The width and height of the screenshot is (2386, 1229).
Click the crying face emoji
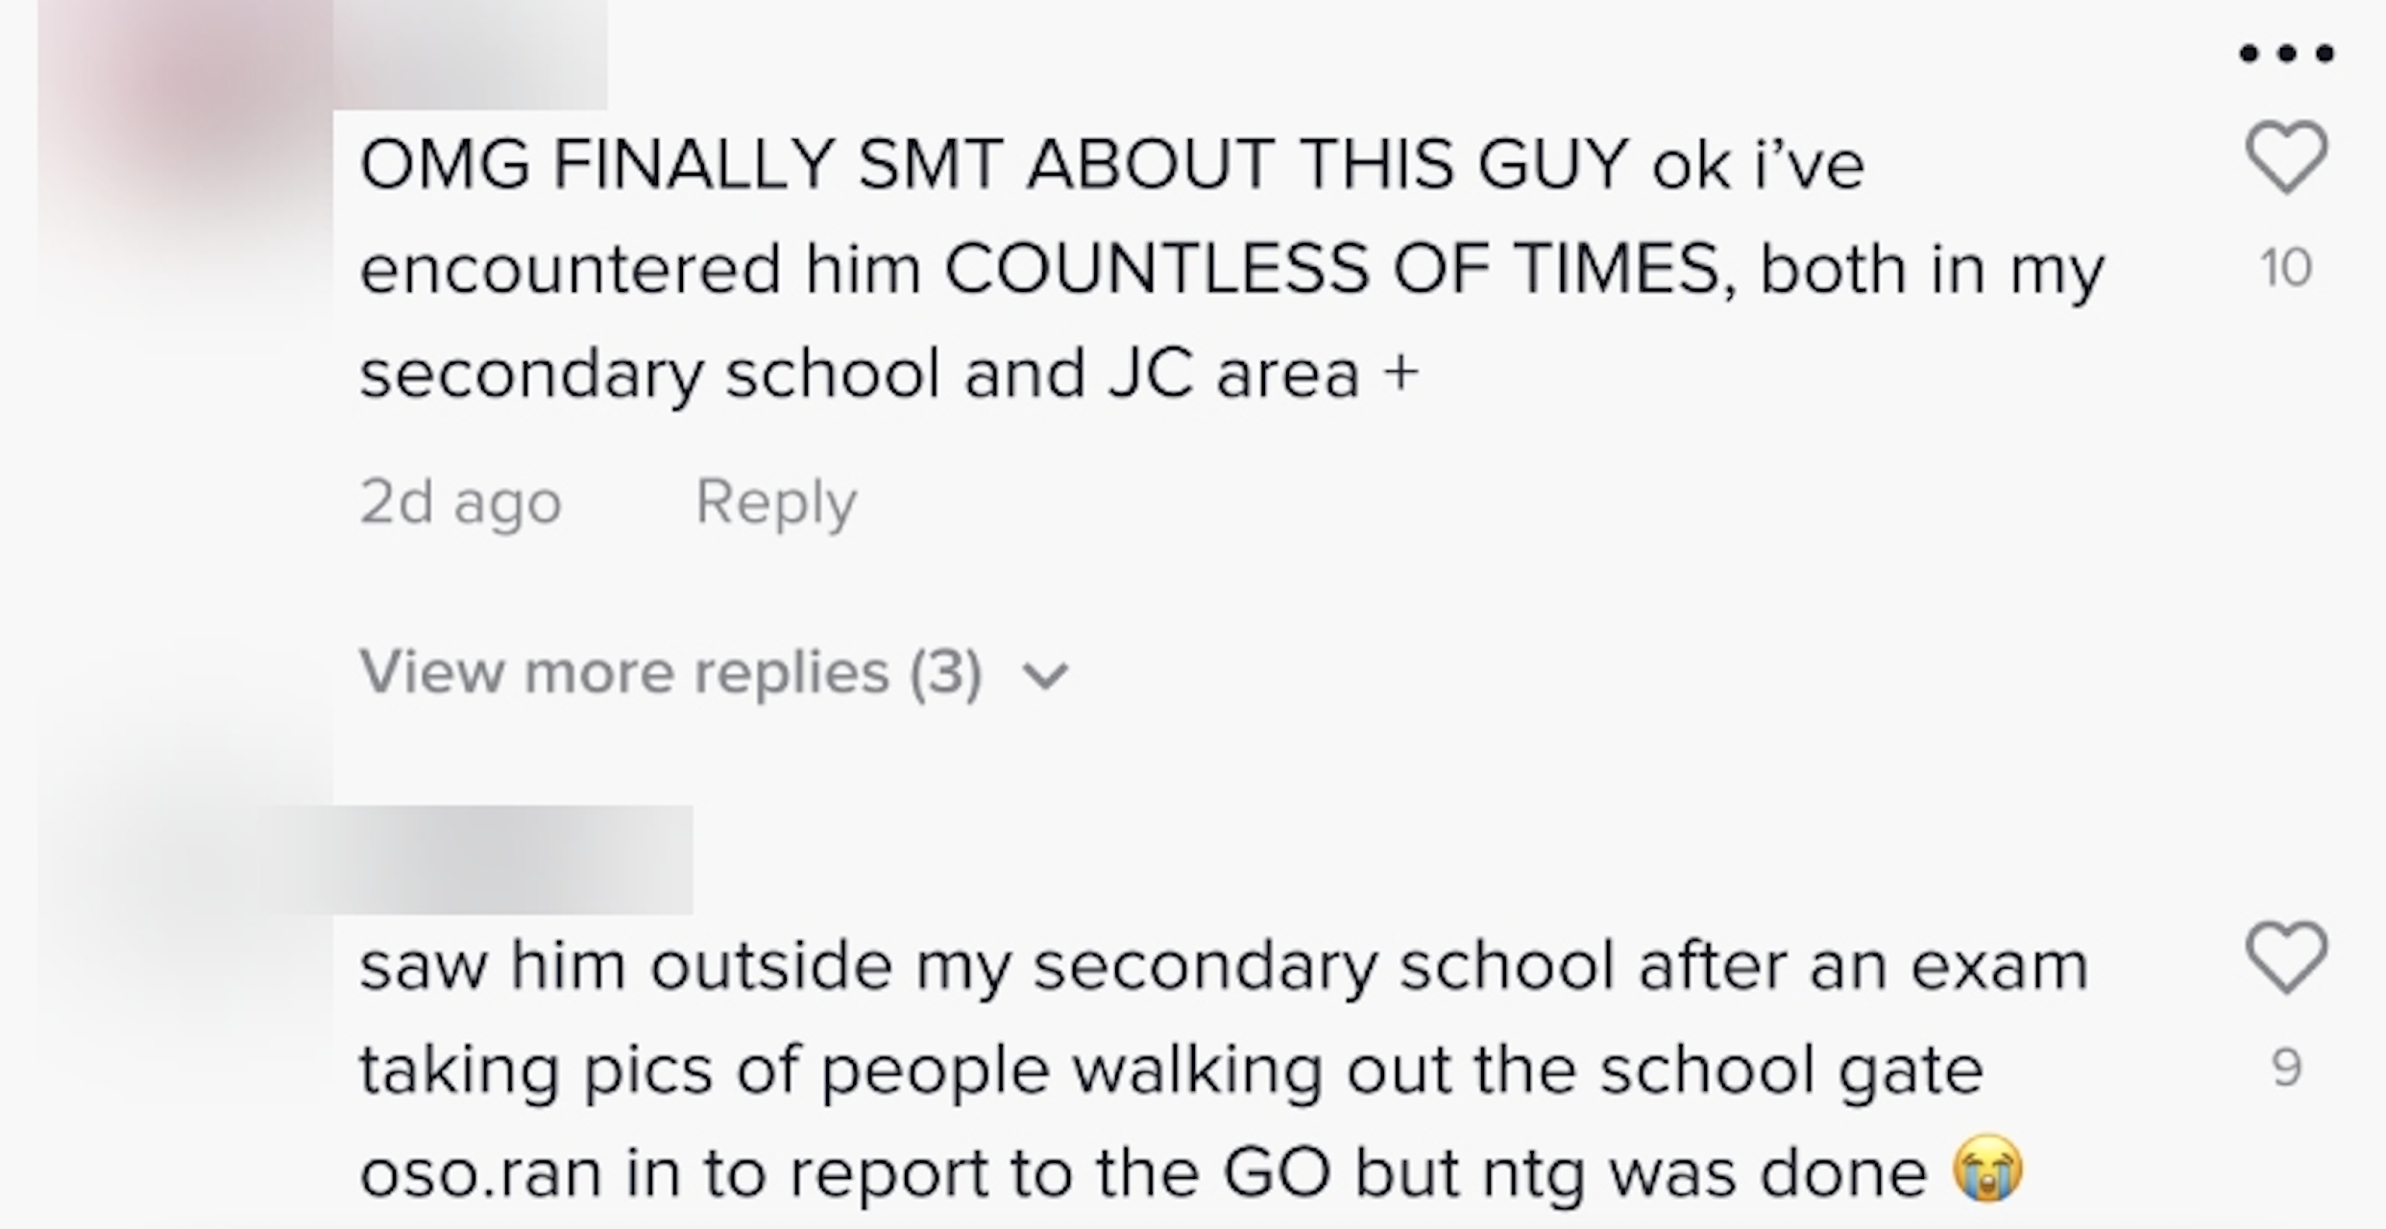pyautogui.click(x=1987, y=1169)
